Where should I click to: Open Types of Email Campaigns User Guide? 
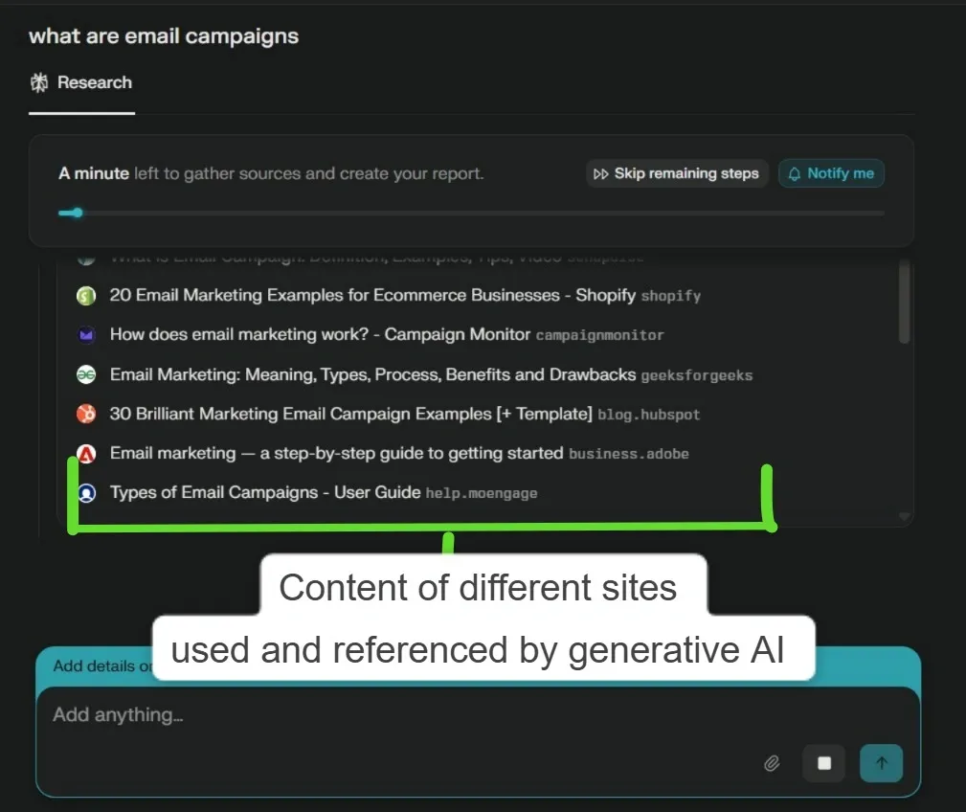point(265,492)
